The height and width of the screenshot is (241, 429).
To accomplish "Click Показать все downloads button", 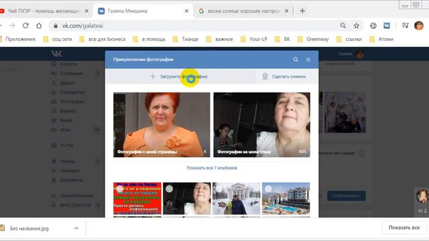I will point(404,228).
